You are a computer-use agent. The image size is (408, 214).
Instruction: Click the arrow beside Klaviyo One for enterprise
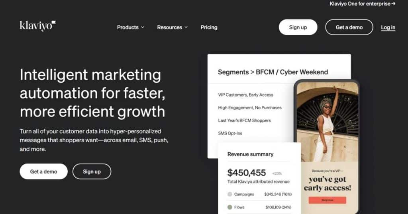pos(393,4)
